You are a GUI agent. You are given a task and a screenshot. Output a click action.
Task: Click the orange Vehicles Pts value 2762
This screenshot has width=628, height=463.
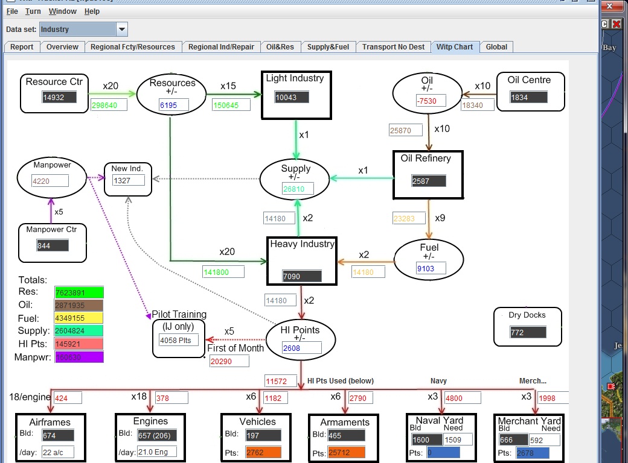[263, 453]
